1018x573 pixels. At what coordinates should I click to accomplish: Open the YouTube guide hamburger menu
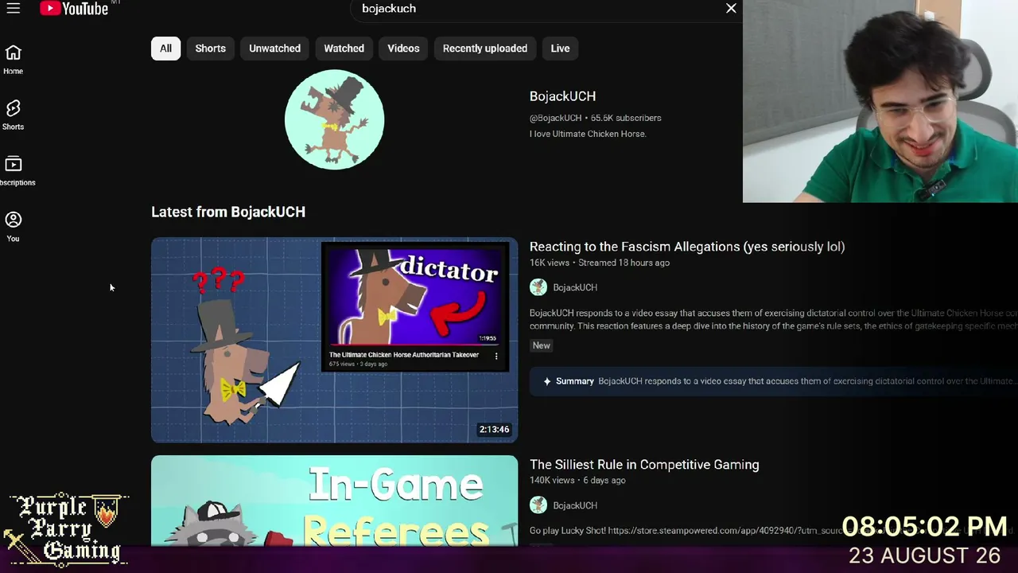point(14,9)
